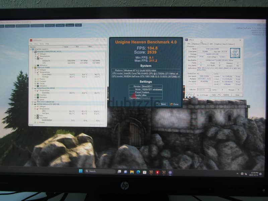Open Microsoft Store from the taskbar

[145, 172]
